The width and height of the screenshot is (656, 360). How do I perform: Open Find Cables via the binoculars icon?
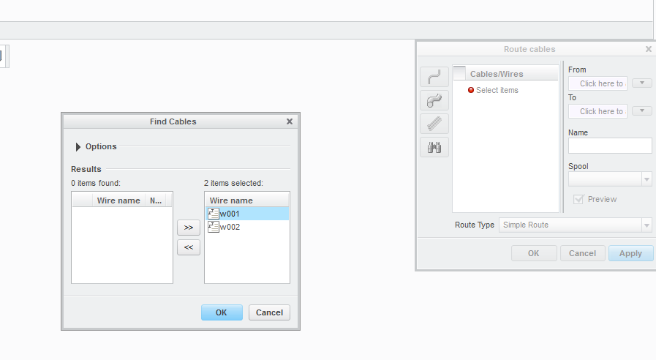[434, 147]
